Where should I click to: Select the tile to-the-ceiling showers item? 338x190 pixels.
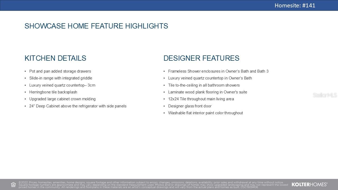(x=204, y=85)
